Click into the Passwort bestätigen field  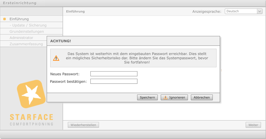click(114, 81)
